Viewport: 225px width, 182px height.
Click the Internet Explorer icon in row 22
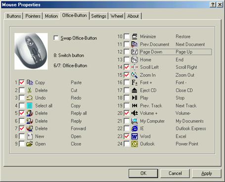tap(135, 129)
